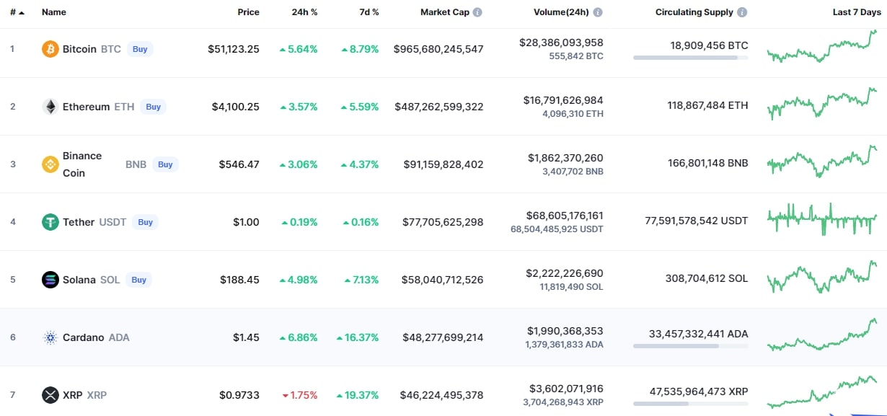Viewport: 887px width, 416px height.
Task: Click the Ethereum diamond logo
Action: [50, 107]
